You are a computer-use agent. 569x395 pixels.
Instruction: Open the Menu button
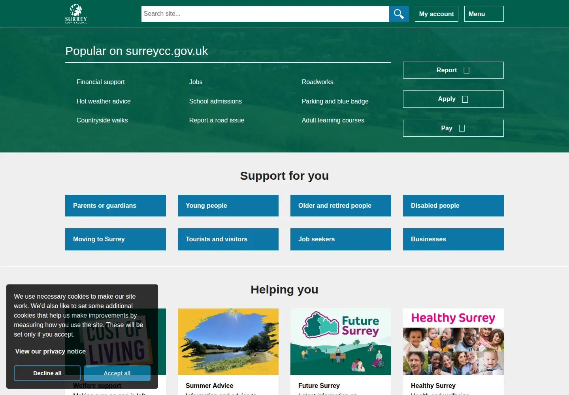click(484, 14)
